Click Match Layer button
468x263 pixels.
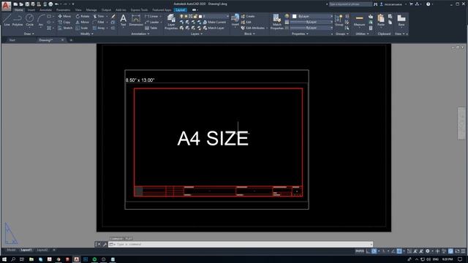[x=214, y=28]
